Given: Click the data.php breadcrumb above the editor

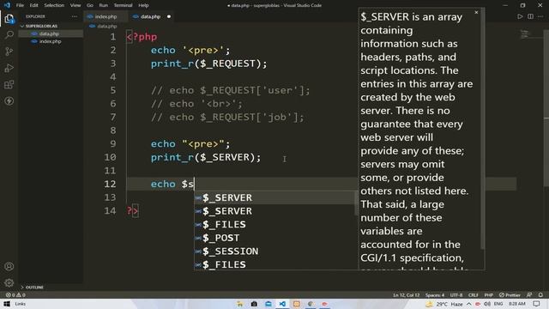Looking at the screenshot, I should [x=106, y=27].
